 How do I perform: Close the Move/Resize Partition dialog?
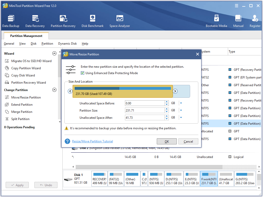click(x=197, y=54)
